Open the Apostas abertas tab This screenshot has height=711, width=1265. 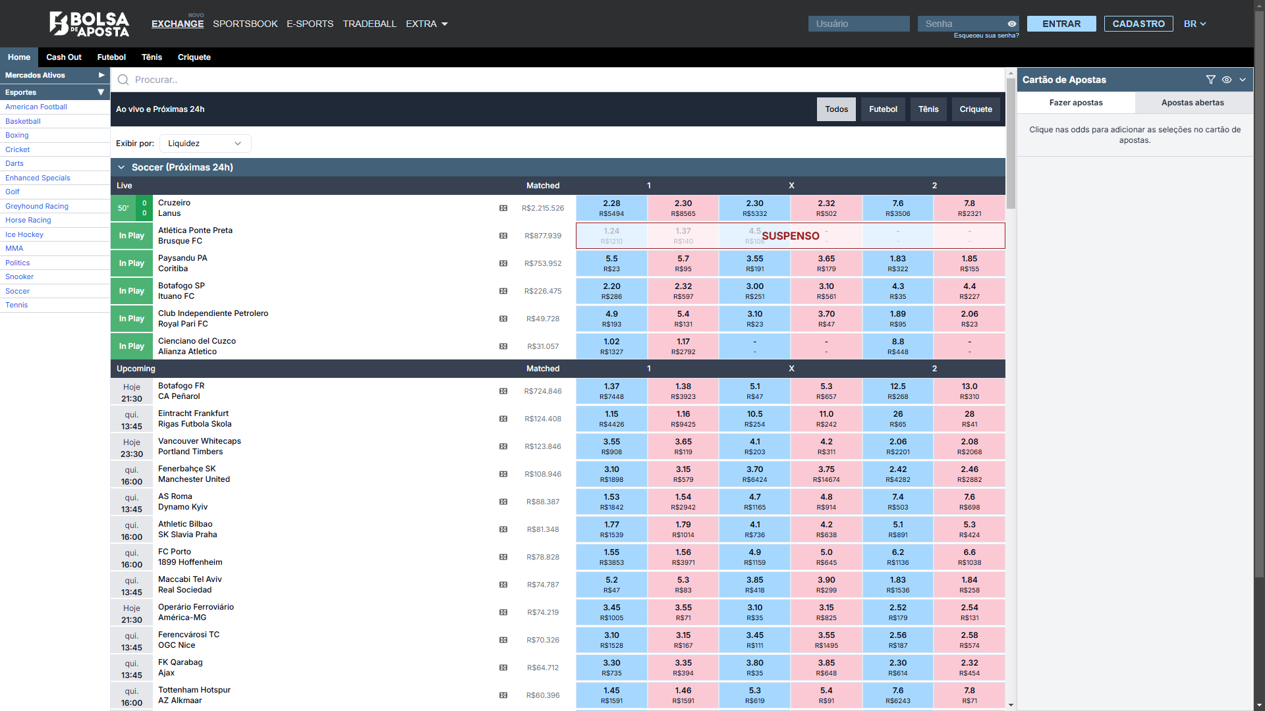[1193, 103]
